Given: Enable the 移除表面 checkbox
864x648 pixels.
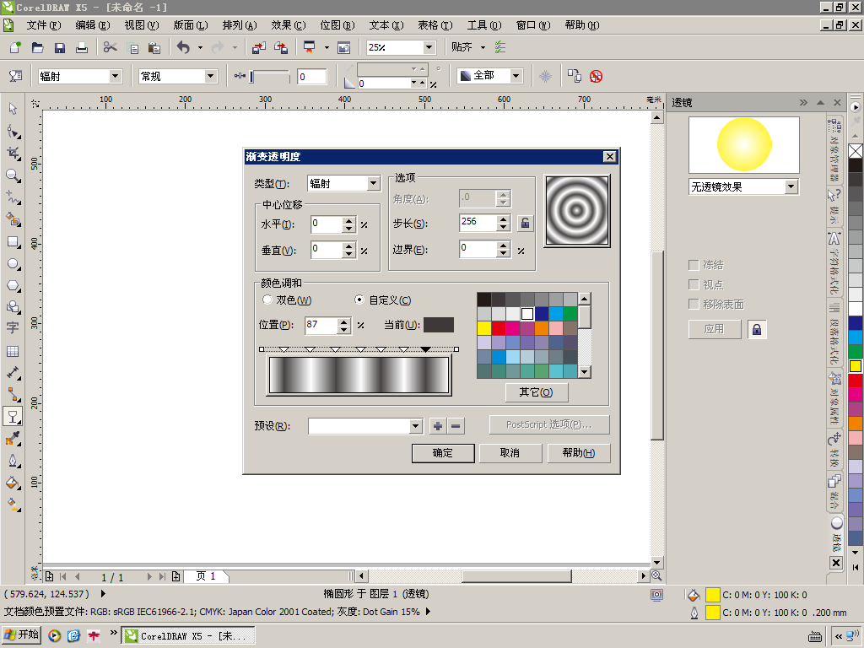Looking at the screenshot, I should [694, 304].
